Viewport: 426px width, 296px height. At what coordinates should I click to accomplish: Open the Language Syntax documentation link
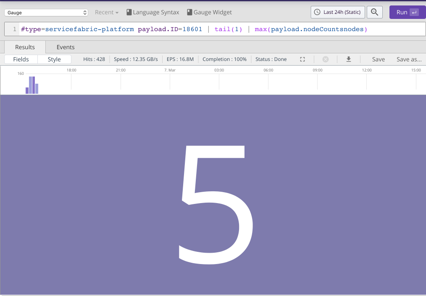point(153,12)
